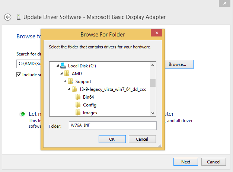
Task: Click the folder tree scrollbar down arrow
Action: pyautogui.click(x=153, y=113)
